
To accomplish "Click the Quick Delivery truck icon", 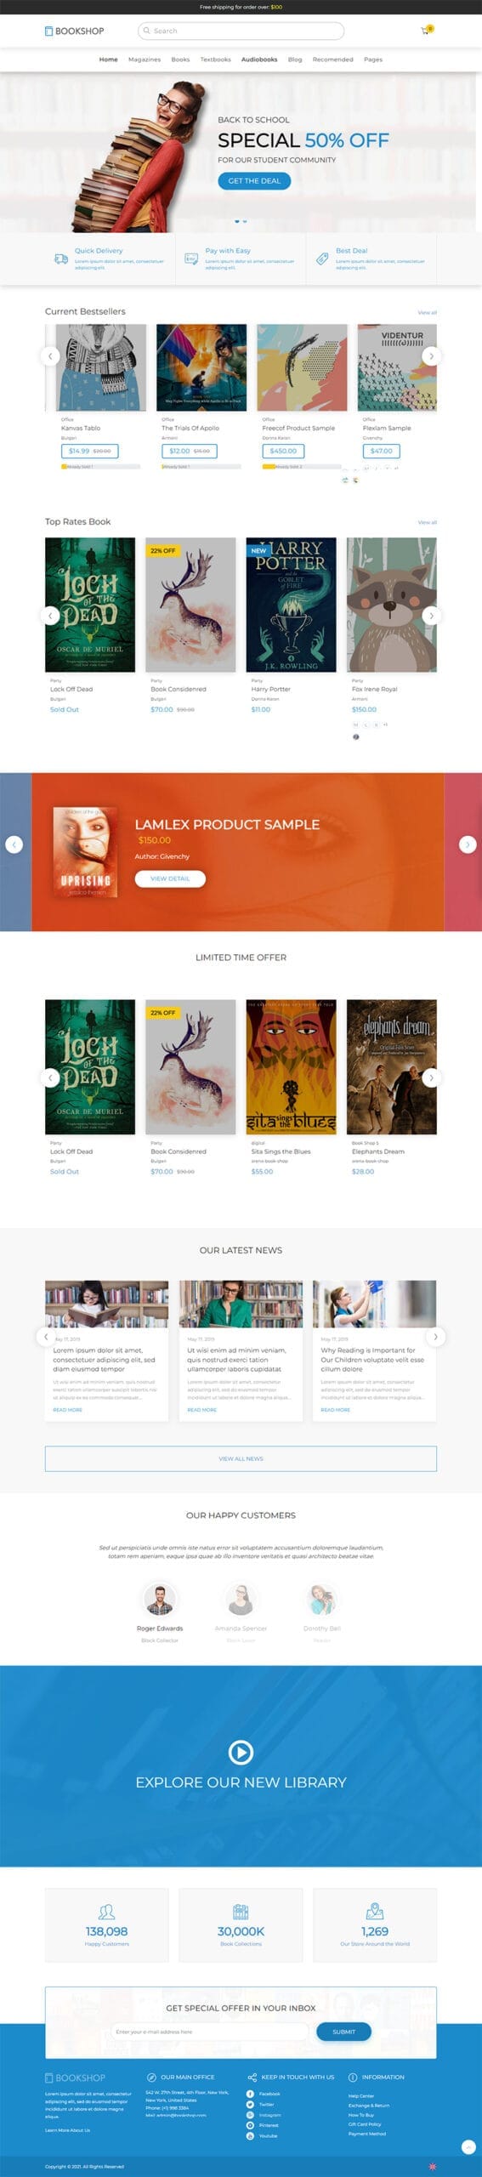I will (x=60, y=259).
